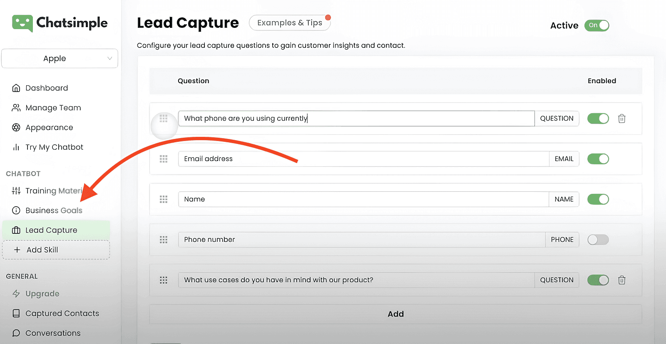666x344 pixels.
Task: Delete the use cases question row
Action: [x=621, y=280]
